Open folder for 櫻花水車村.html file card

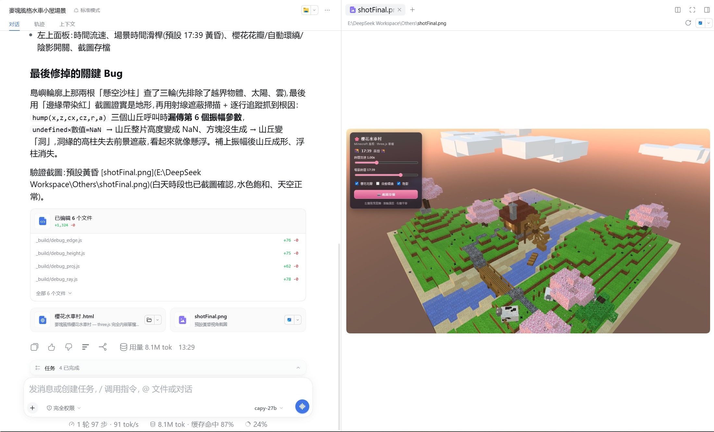(149, 320)
